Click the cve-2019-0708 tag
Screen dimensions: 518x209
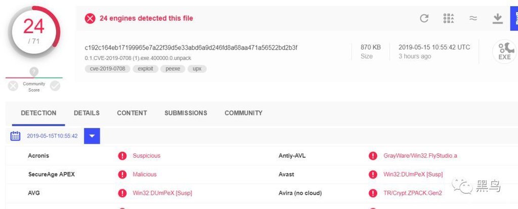pos(107,69)
